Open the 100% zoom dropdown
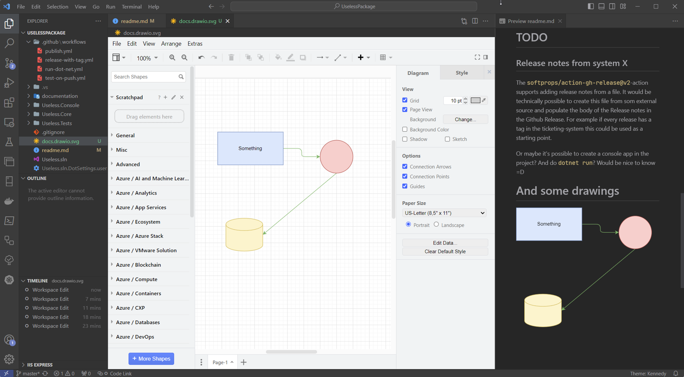Image resolution: width=684 pixels, height=377 pixels. [147, 58]
